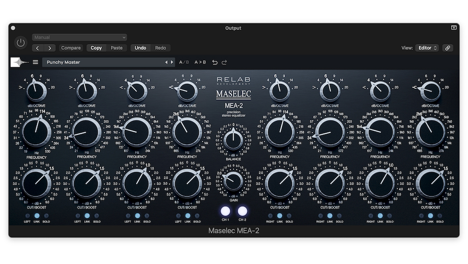This screenshot has width=468, height=264.
Task: Click the center BALANCE knob
Action: (x=234, y=140)
